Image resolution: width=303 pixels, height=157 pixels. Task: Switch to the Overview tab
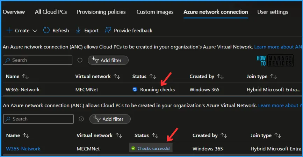pos(14,12)
